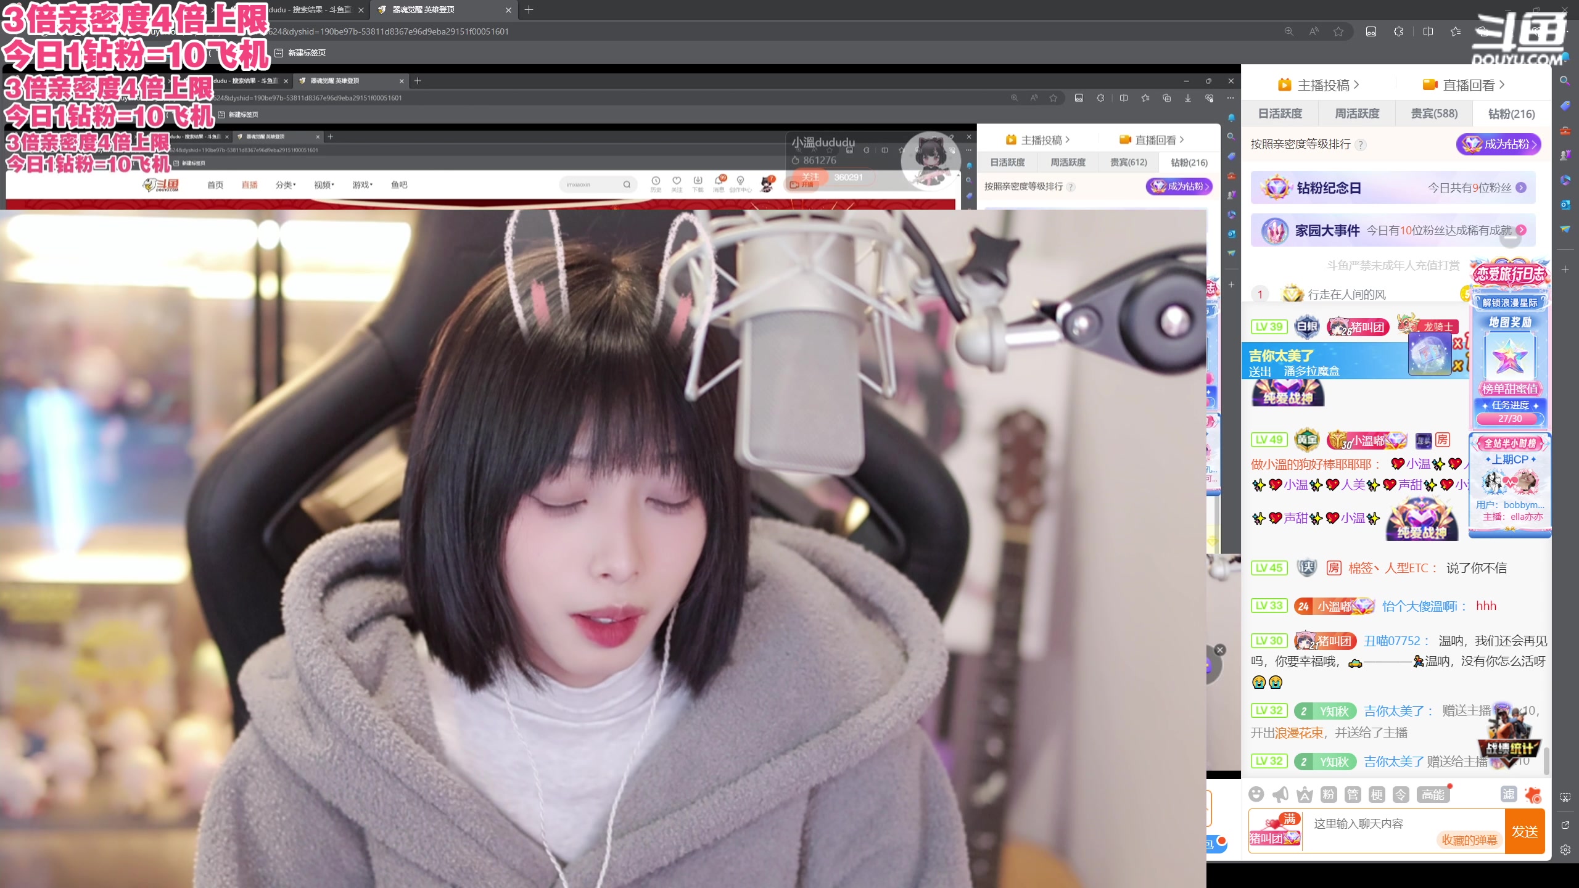Open Microsoft 365 icon in outermost Edge sidebar
Screen dimensions: 1579x888
click(1565, 180)
